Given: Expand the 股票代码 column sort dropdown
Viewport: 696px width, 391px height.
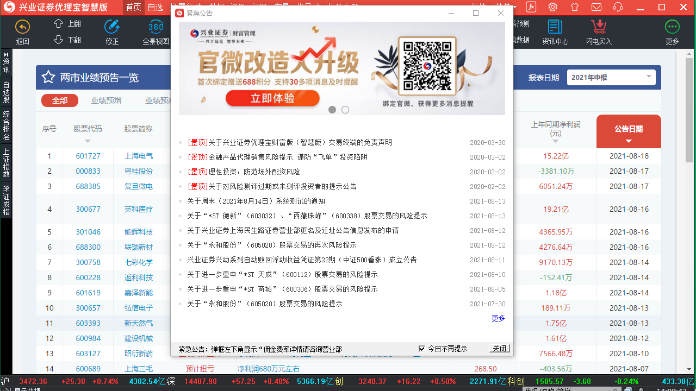Looking at the screenshot, I should [x=88, y=140].
